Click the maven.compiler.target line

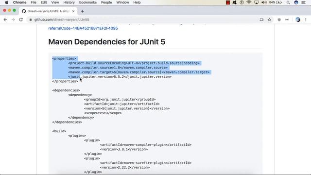click(x=138, y=72)
